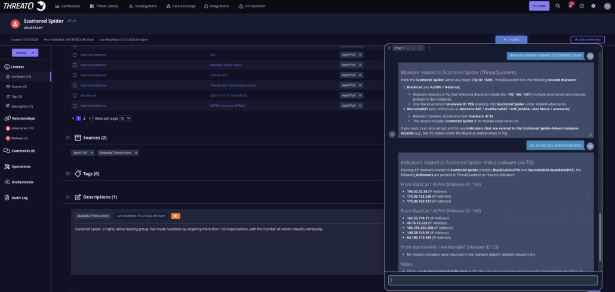Open the MITRE Enterprise ATT&CK link
Image resolution: width=615 pixels, height=292 pixels.
[227, 105]
